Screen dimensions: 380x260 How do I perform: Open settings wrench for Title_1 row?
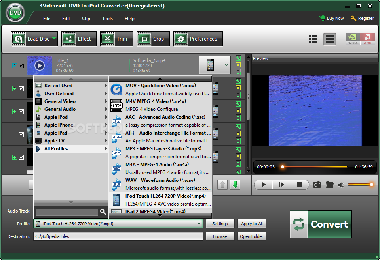[238, 58]
